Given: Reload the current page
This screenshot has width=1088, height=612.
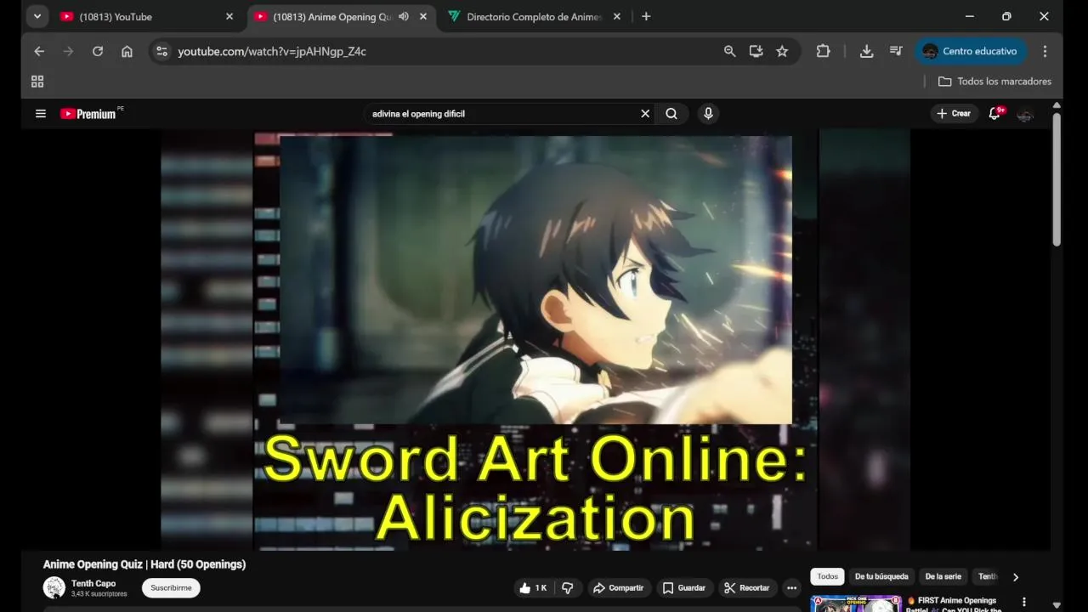Looking at the screenshot, I should point(98,51).
